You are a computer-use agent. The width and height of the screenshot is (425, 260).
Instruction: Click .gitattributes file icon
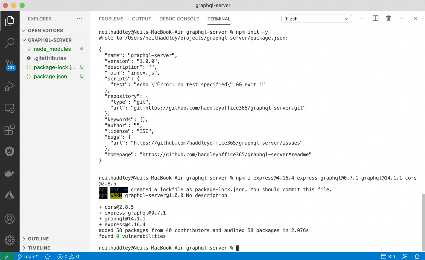click(x=28, y=58)
